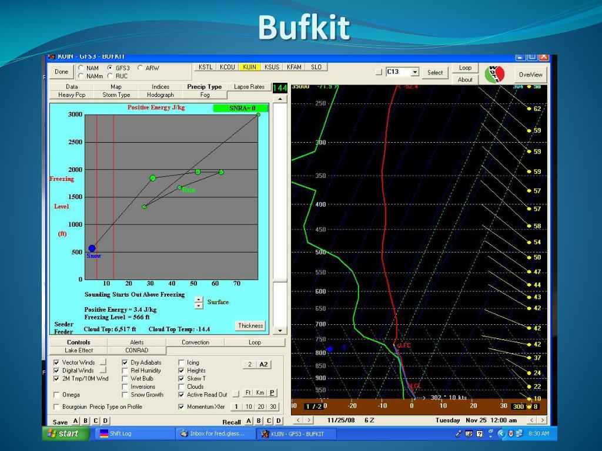602x451 pixels.
Task: Click the stepper up arrow beside Surface
Action: 199,299
